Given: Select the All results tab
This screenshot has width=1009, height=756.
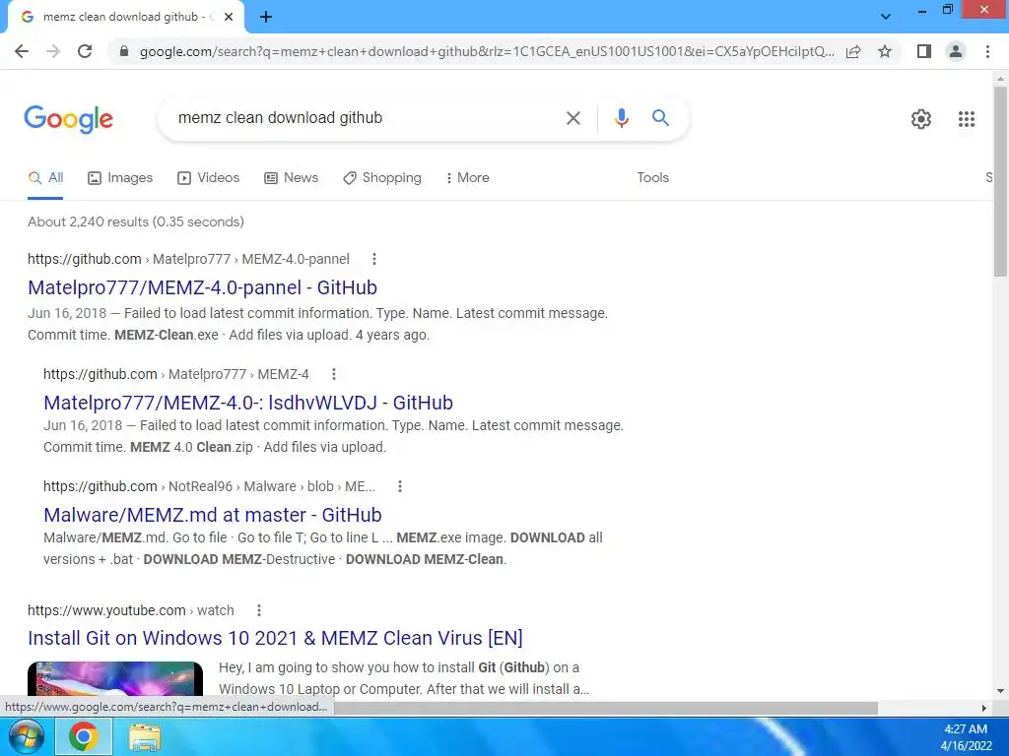Looking at the screenshot, I should (45, 178).
